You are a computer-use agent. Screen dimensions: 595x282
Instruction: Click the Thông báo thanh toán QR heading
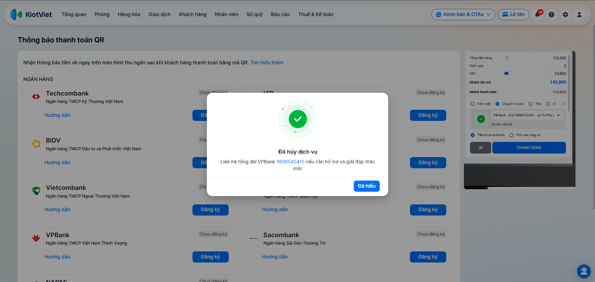(61, 40)
